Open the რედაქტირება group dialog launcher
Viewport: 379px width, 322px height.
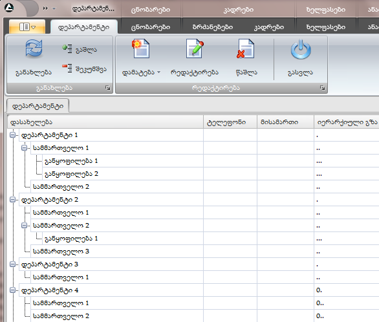tap(323, 88)
